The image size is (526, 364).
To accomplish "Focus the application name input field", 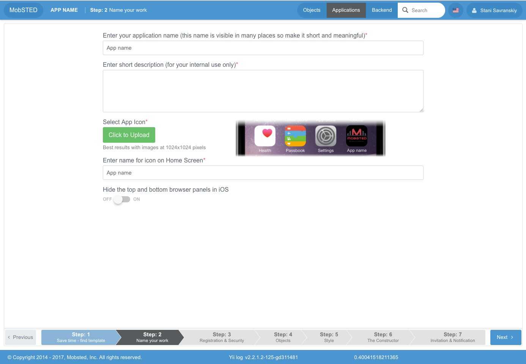I will point(263,48).
